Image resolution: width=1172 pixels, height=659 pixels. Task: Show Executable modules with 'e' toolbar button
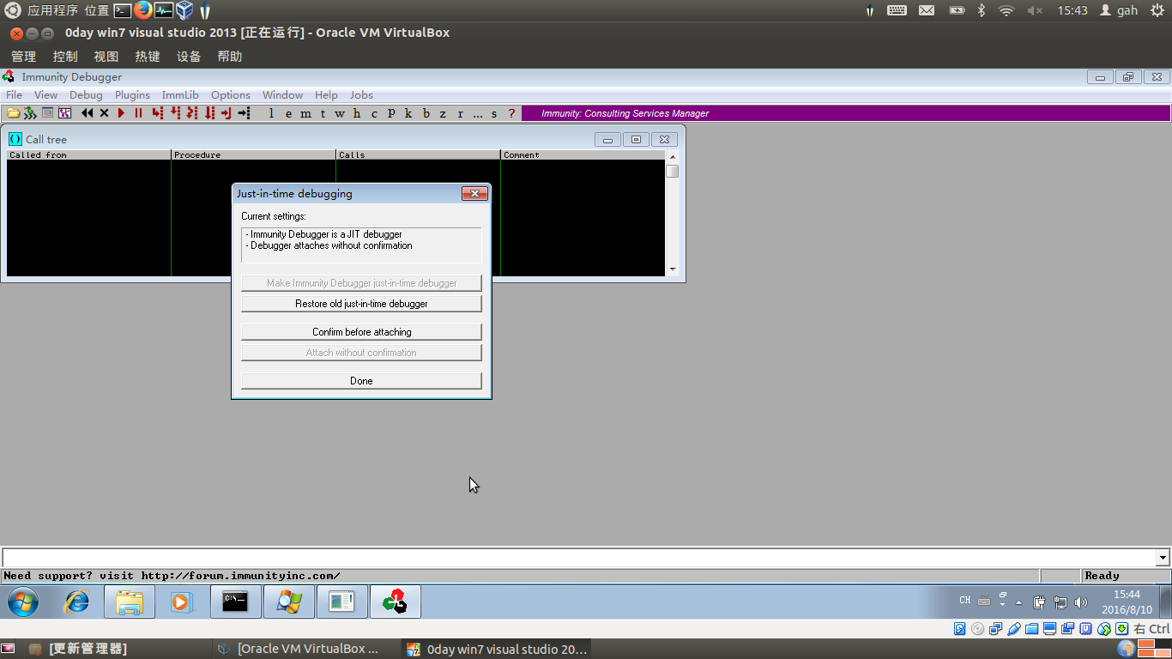click(288, 113)
